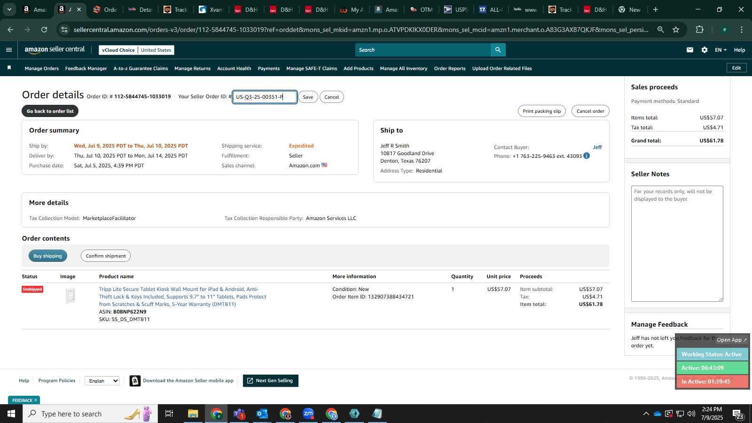Viewport: 752px width, 423px height.
Task: Switch to the Xvan browser tab
Action: (211, 9)
